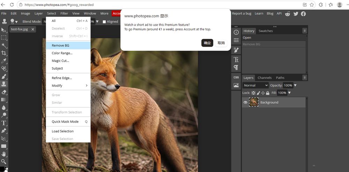Choose Color Range from Select menu

click(68, 53)
